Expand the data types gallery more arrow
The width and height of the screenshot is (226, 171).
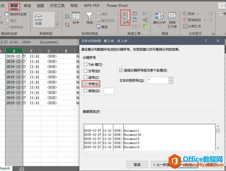click(57, 25)
